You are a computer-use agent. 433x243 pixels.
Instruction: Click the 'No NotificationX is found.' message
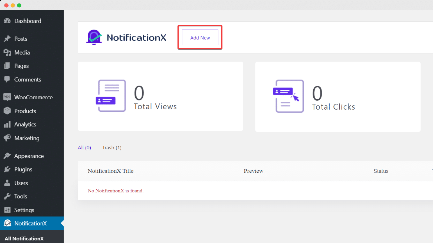click(116, 191)
